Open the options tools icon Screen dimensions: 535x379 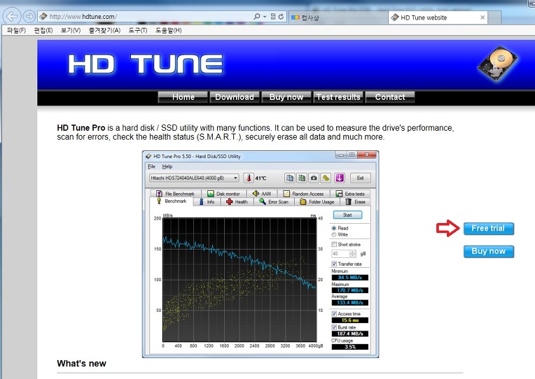(326, 178)
